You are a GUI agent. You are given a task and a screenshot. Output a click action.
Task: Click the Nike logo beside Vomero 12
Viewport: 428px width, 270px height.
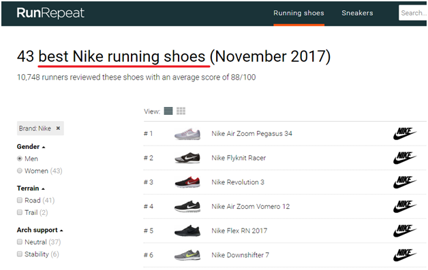[405, 206]
